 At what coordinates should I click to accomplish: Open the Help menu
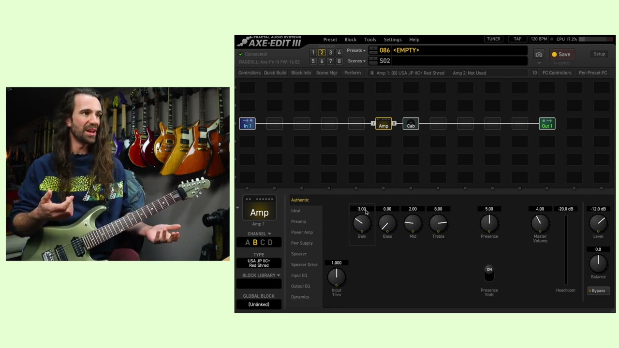click(x=414, y=40)
